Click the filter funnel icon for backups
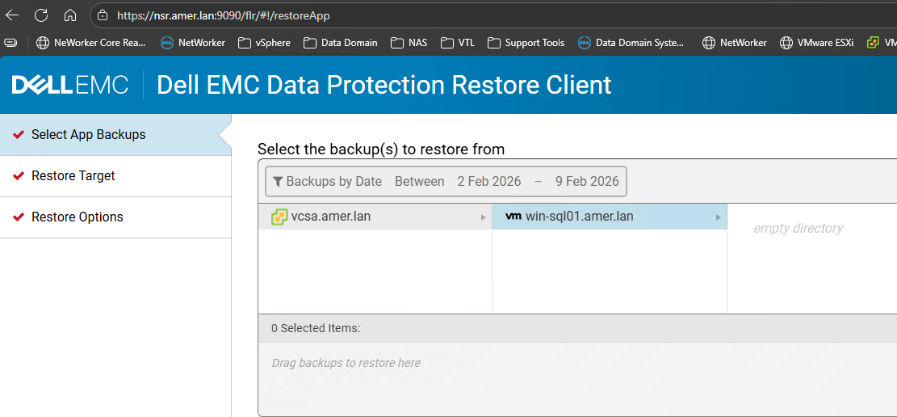The height and width of the screenshot is (417, 897). tap(278, 182)
